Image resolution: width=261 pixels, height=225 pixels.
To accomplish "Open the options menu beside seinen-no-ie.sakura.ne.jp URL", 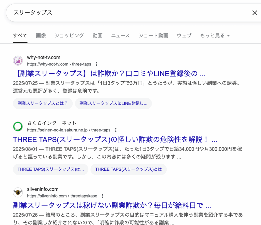I will pyautogui.click(x=116, y=130).
